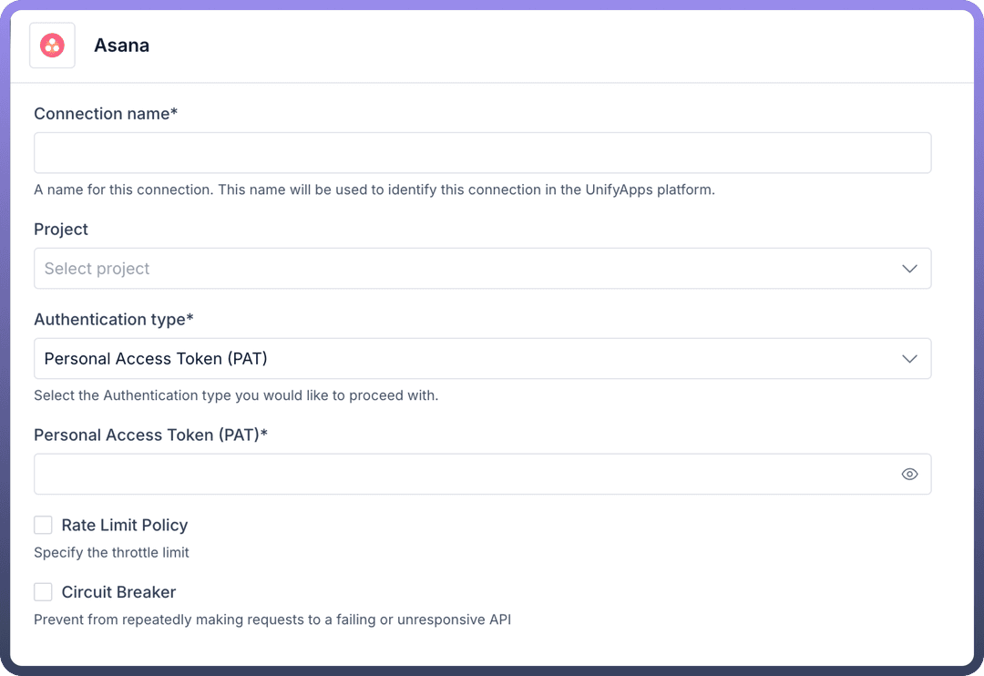984x676 pixels.
Task: Reveal the token using the eye icon
Action: coord(908,474)
